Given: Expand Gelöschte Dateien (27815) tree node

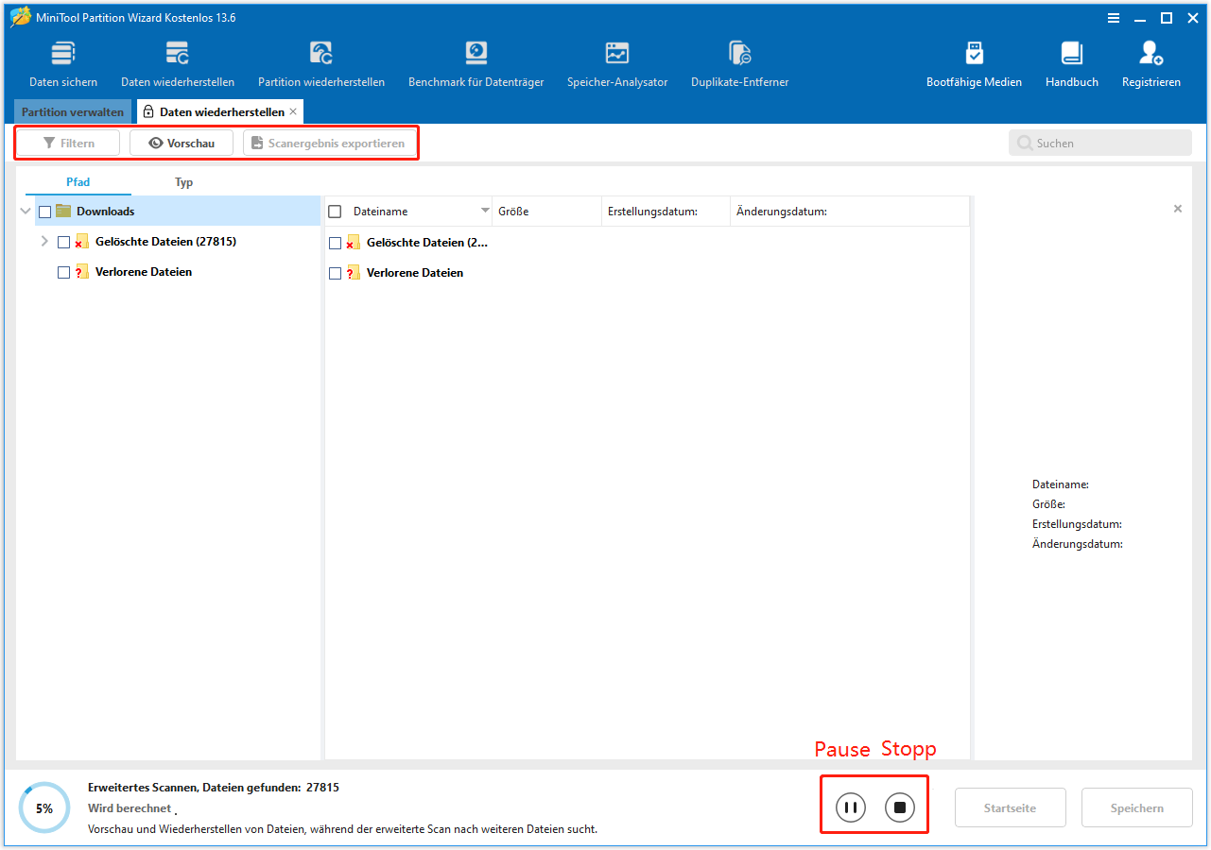Looking at the screenshot, I should [44, 242].
